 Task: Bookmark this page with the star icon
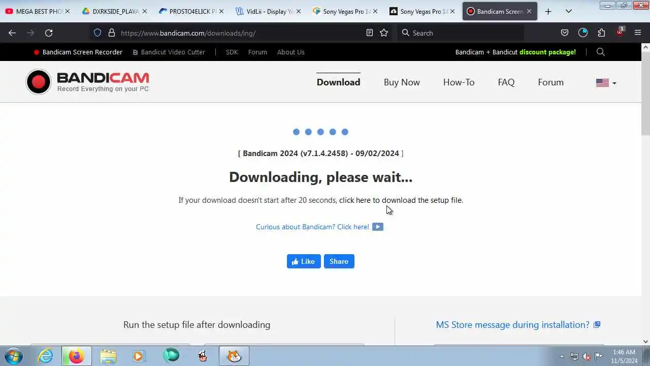click(x=384, y=33)
